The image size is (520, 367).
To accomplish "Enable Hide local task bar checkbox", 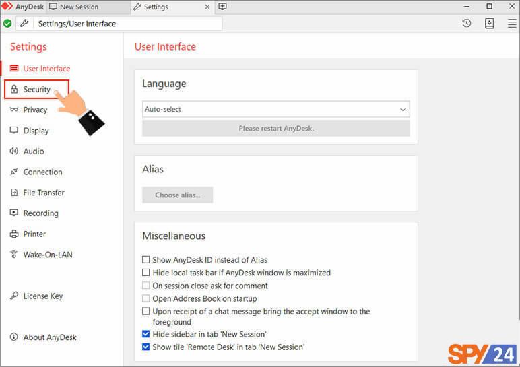I will point(145,272).
